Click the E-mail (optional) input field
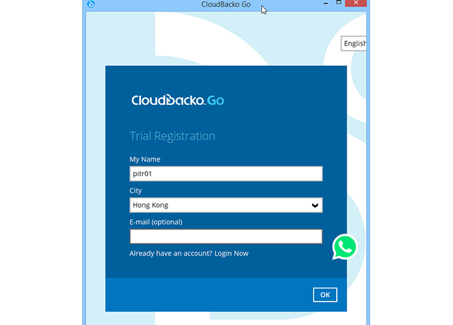The width and height of the screenshot is (453, 325). point(226,236)
